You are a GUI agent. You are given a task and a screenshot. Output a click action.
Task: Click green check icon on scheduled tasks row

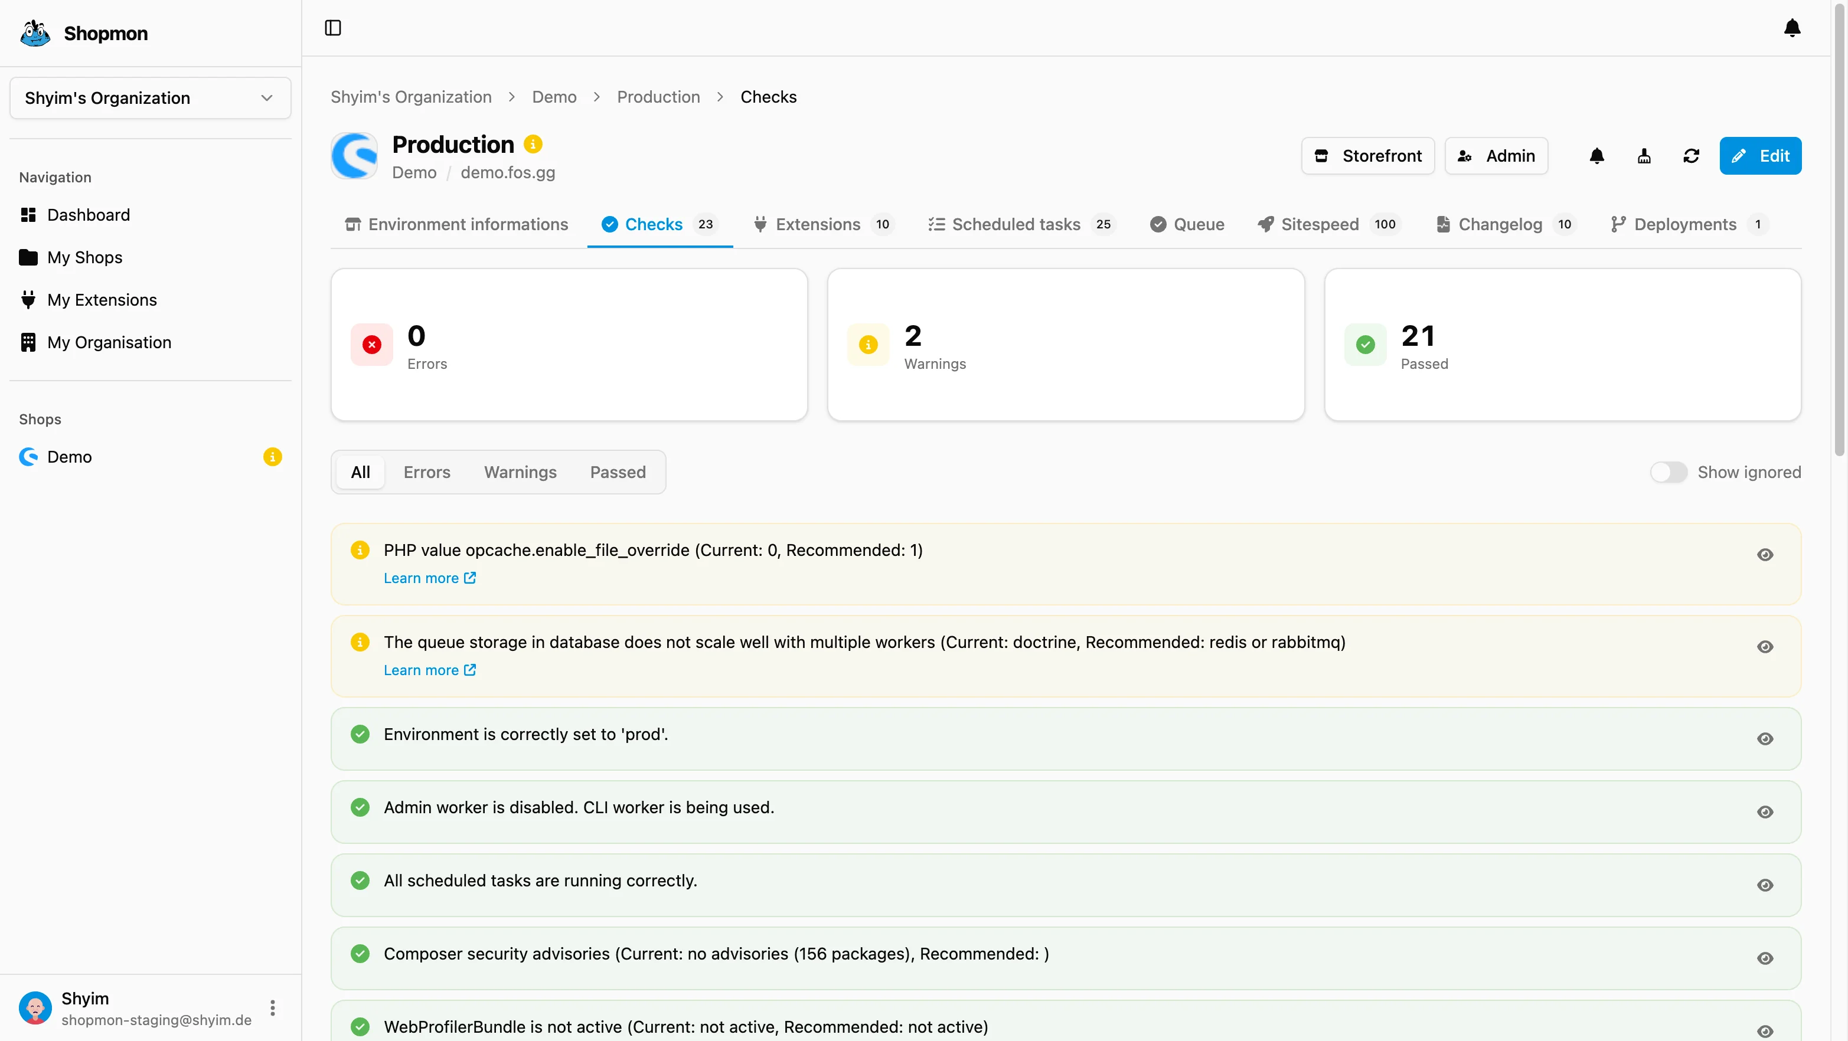360,880
